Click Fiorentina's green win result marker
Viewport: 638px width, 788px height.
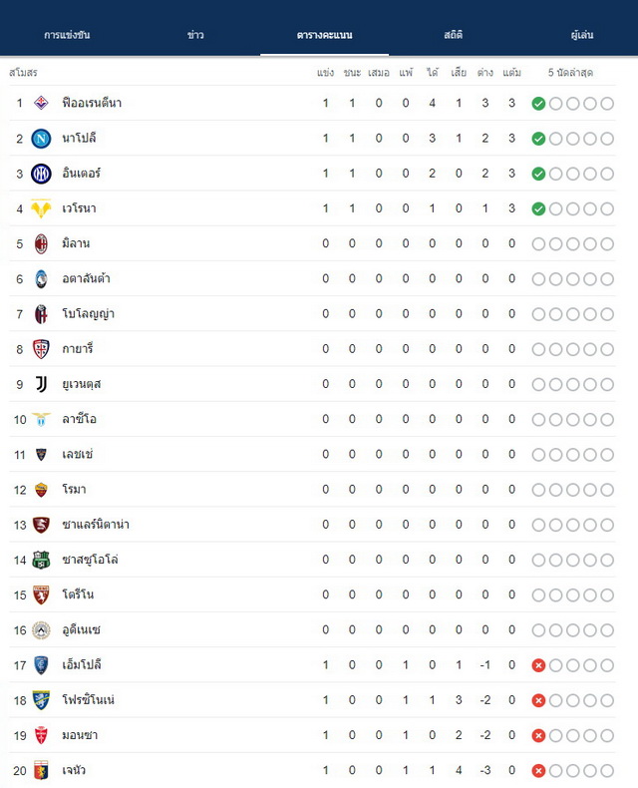tap(538, 104)
